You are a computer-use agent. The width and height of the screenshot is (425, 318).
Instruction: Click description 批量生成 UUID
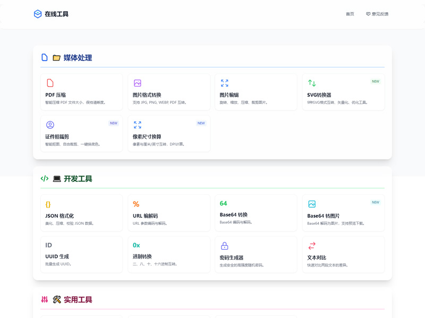58,264
